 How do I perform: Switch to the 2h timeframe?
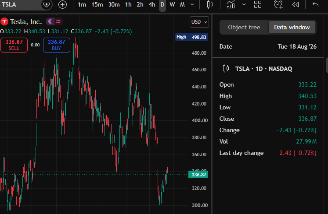pos(140,4)
